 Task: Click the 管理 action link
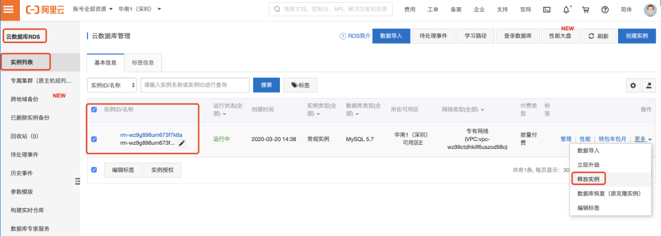pyautogui.click(x=566, y=139)
